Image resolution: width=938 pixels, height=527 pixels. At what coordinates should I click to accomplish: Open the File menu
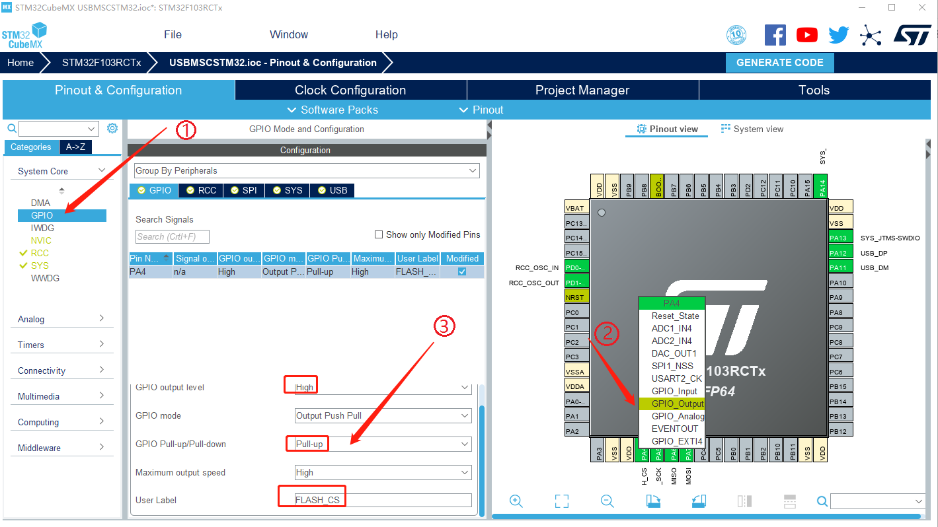tap(173, 34)
